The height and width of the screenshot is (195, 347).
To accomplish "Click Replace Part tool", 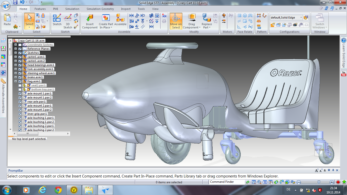I will [x=207, y=21].
